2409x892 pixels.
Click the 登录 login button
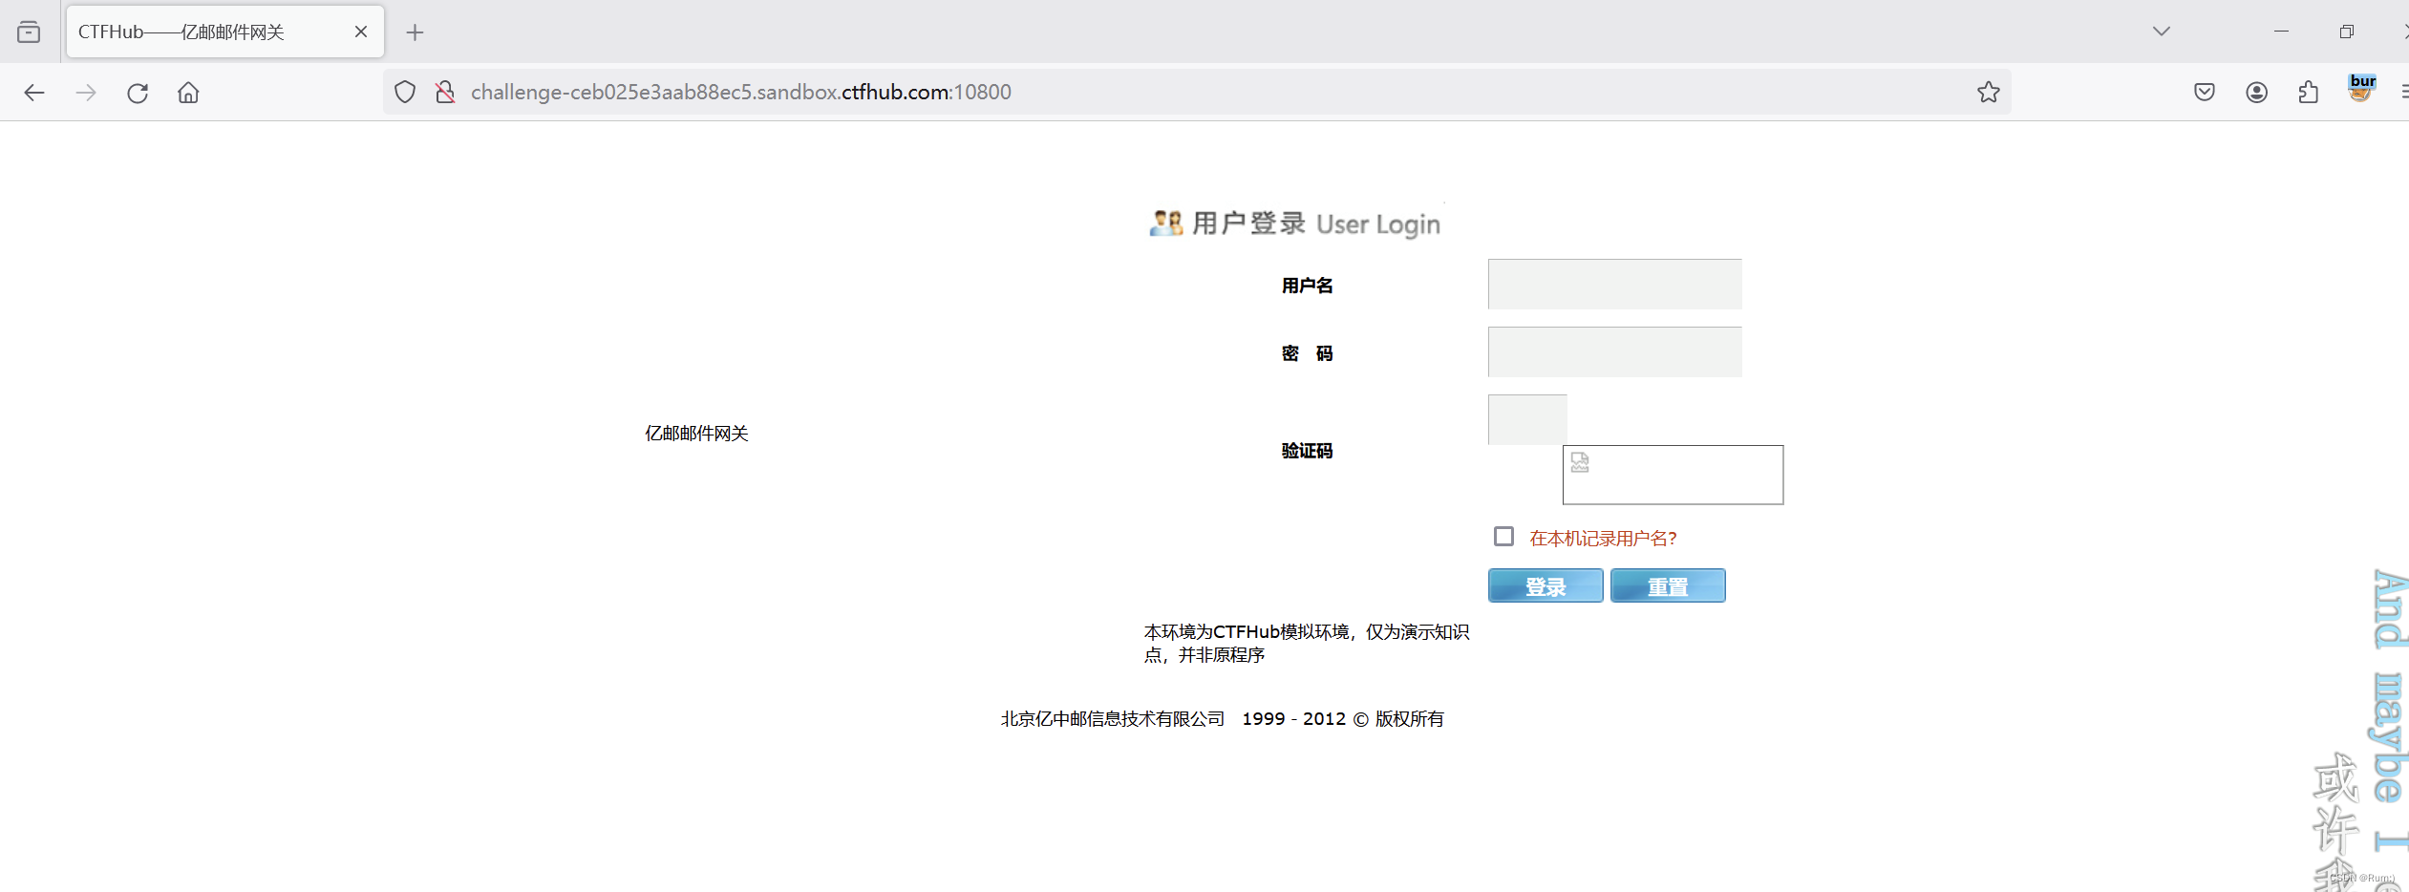(x=1545, y=584)
